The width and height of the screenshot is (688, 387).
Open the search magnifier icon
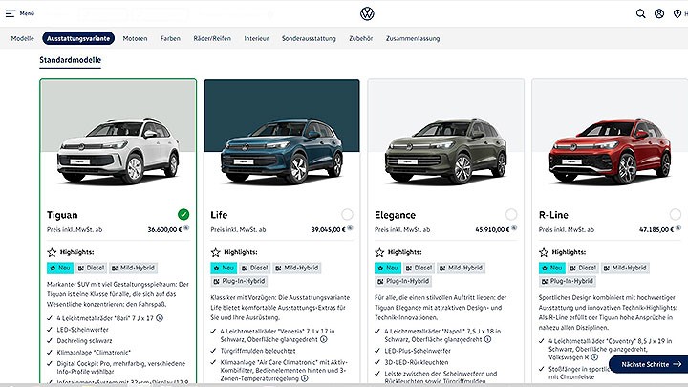click(640, 13)
